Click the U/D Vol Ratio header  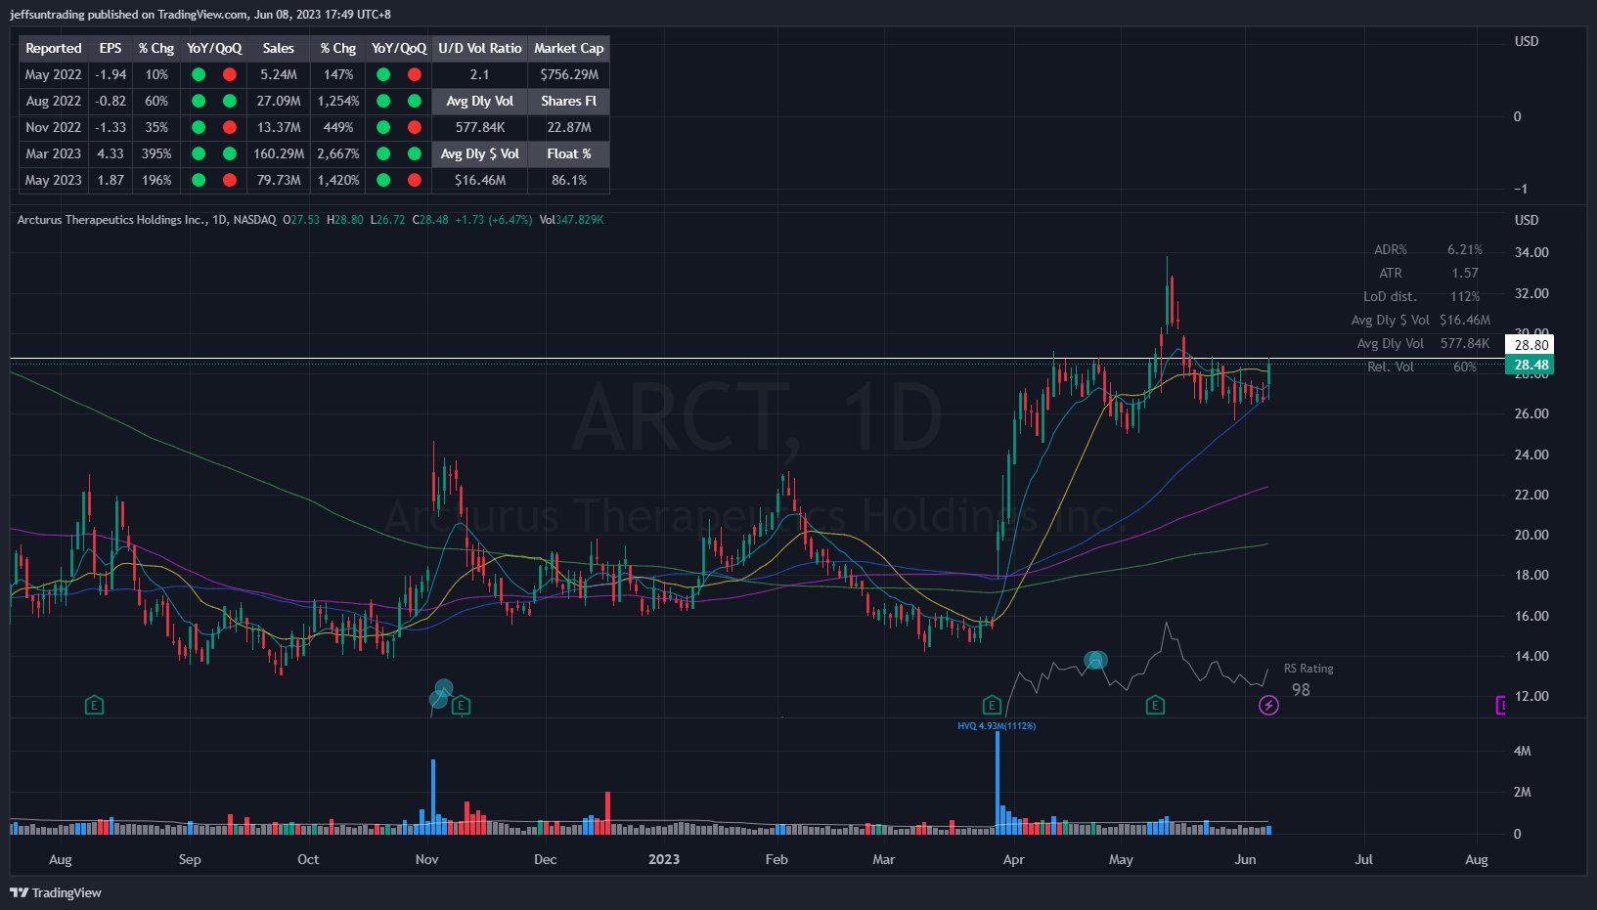480,48
